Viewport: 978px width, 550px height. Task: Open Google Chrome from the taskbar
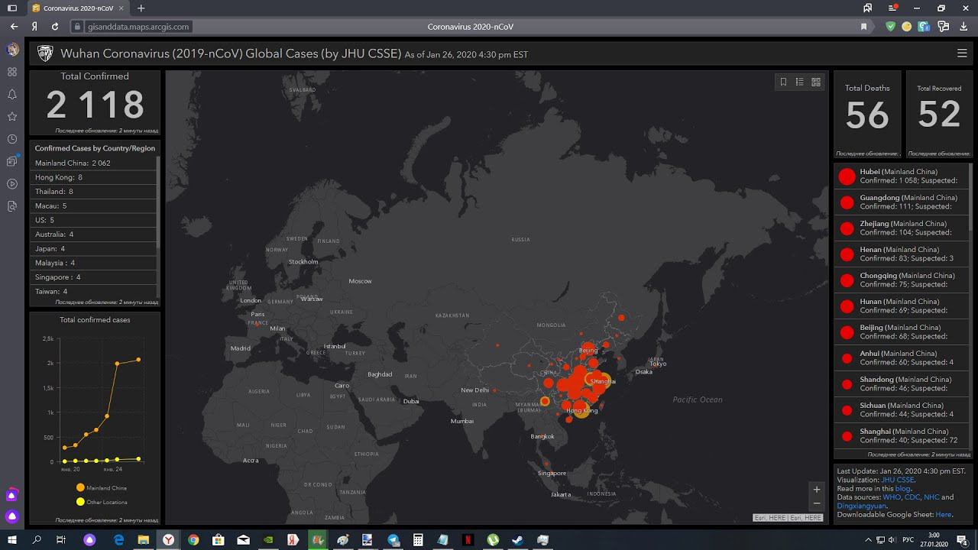click(x=193, y=540)
